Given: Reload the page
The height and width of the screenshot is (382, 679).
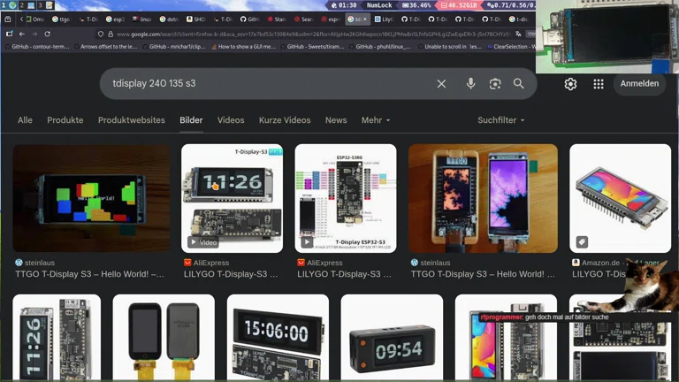Looking at the screenshot, I should pos(48,34).
